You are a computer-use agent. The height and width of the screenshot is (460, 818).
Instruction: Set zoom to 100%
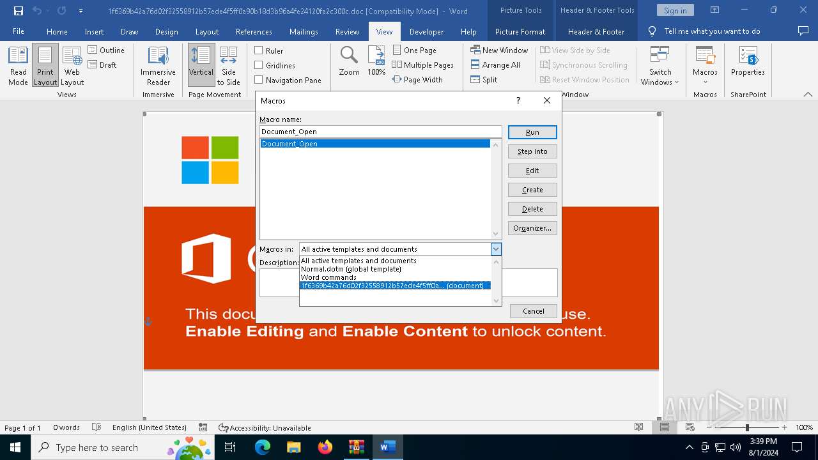[376, 61]
